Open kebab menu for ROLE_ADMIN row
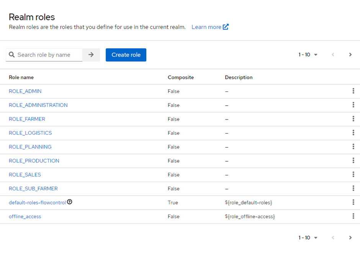This screenshot has width=360, height=257. point(353,91)
